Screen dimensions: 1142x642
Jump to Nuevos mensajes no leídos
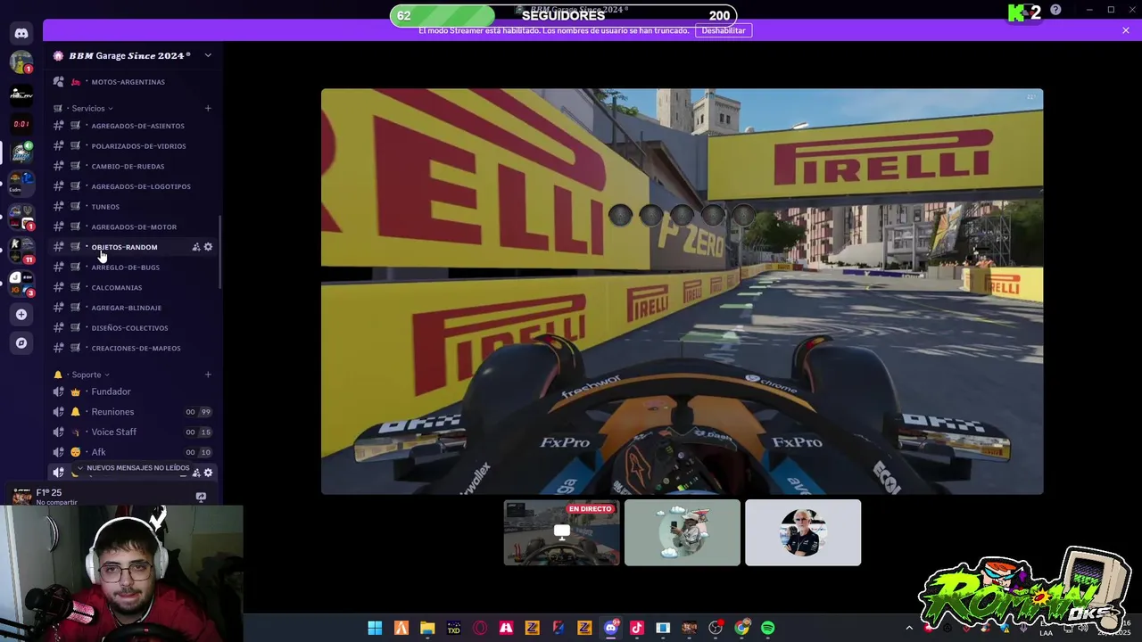(132, 468)
